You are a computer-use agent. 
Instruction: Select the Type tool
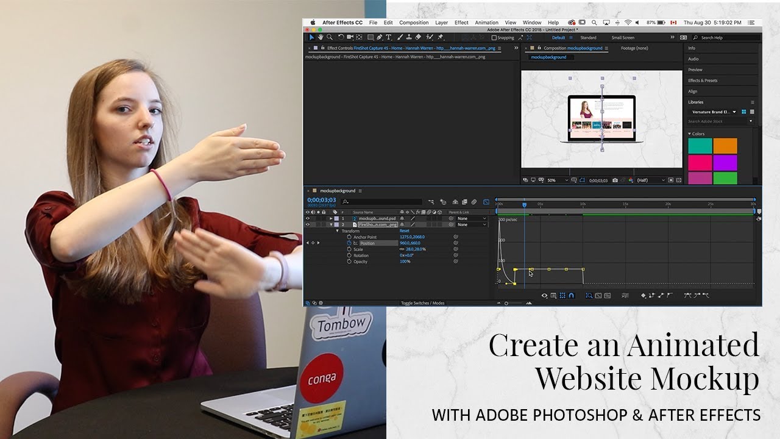click(x=389, y=37)
